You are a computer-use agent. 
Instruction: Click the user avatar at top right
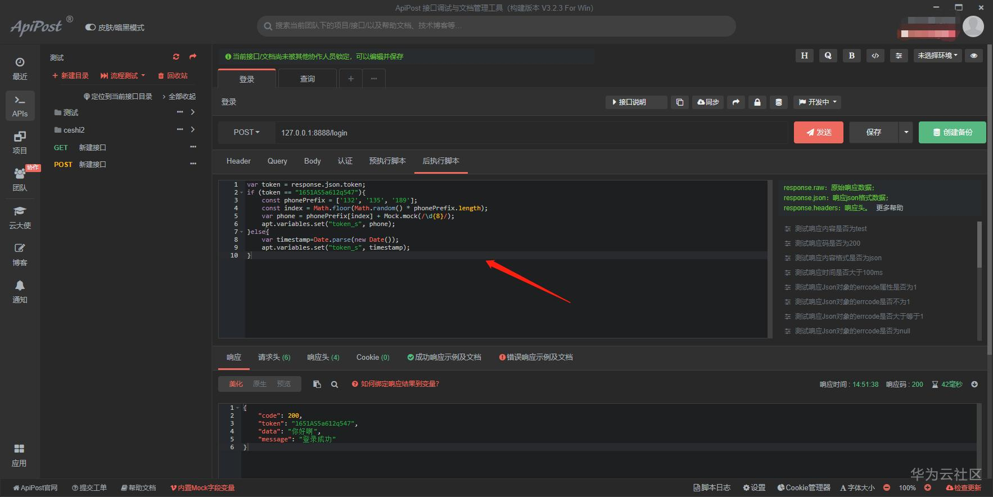tap(973, 26)
